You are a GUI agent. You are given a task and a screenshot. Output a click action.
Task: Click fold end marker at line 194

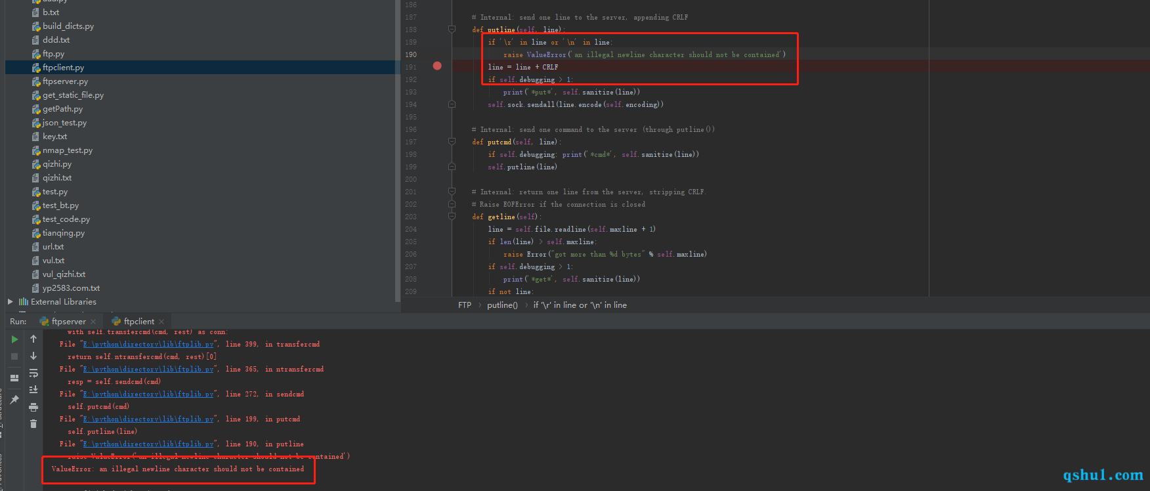(452, 104)
